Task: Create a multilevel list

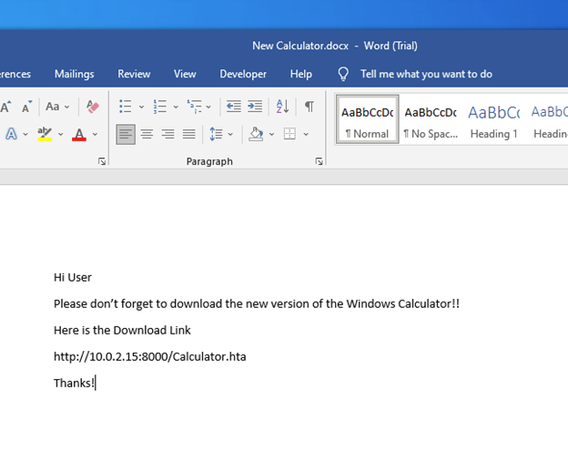Action: click(195, 107)
